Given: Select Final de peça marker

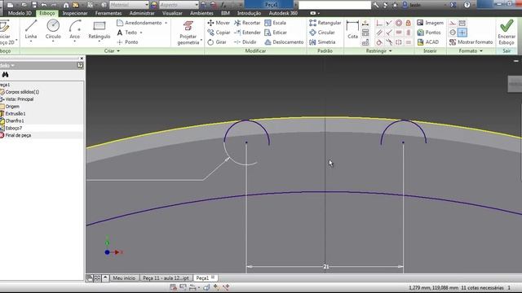Looking at the screenshot, I should tap(18, 135).
